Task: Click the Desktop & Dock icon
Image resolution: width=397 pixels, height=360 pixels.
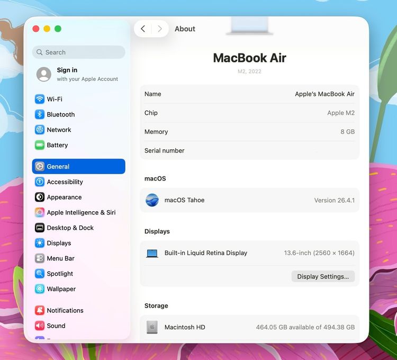Action: tap(40, 228)
